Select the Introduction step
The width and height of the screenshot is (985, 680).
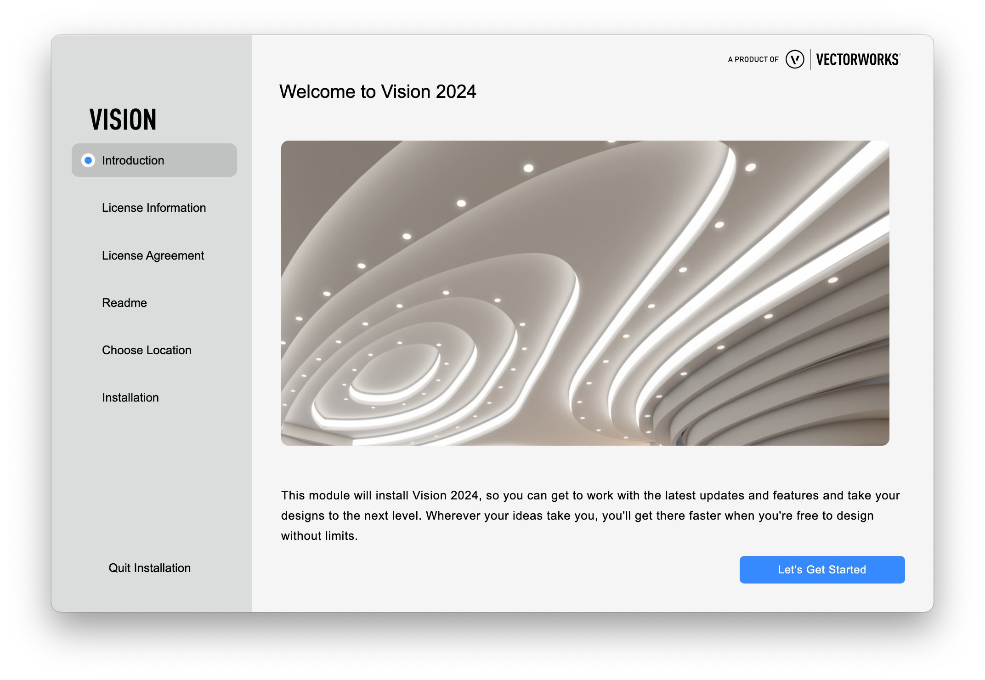coord(154,160)
